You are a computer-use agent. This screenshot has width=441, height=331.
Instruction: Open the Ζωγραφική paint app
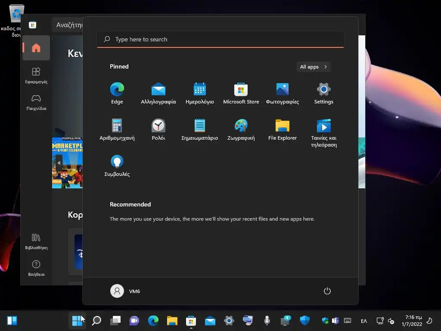241,129
